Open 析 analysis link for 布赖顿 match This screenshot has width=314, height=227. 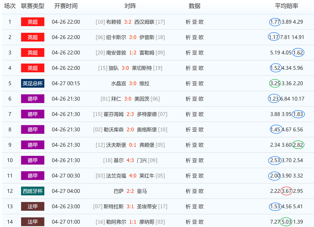tap(188, 22)
